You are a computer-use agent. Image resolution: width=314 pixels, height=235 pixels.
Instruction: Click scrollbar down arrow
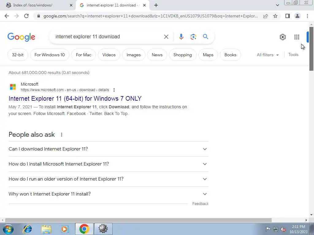311,215
